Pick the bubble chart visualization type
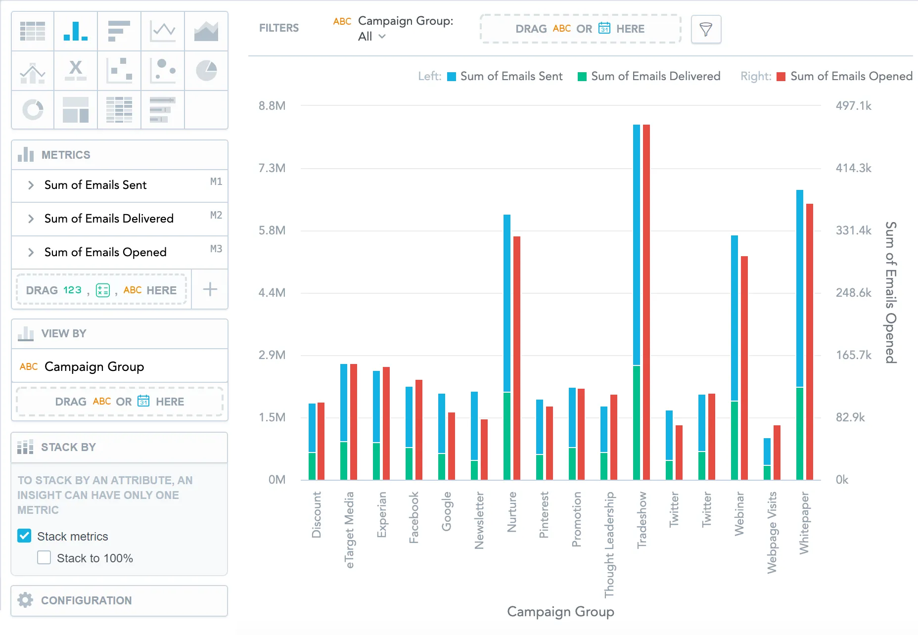 coord(163,71)
